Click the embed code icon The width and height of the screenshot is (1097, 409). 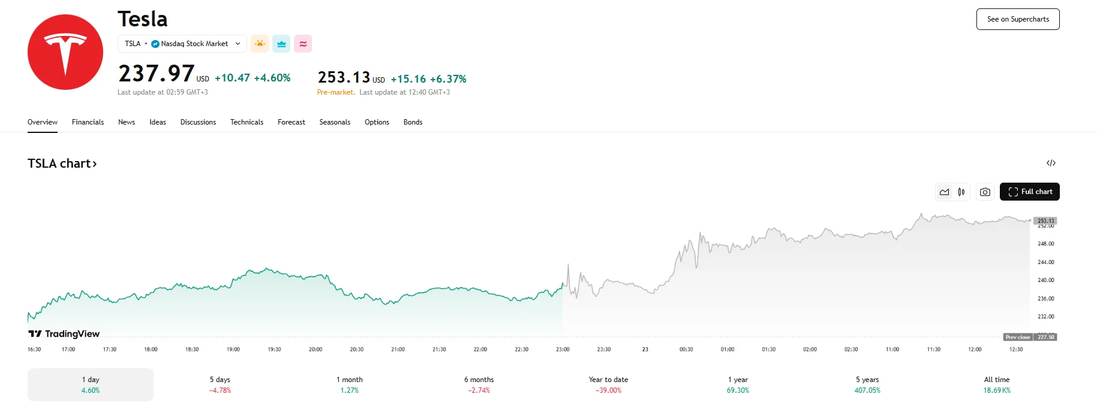1051,163
